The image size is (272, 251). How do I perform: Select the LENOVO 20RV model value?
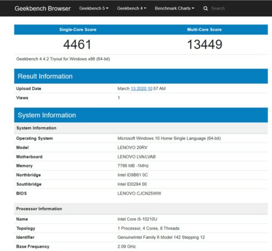[132, 148]
